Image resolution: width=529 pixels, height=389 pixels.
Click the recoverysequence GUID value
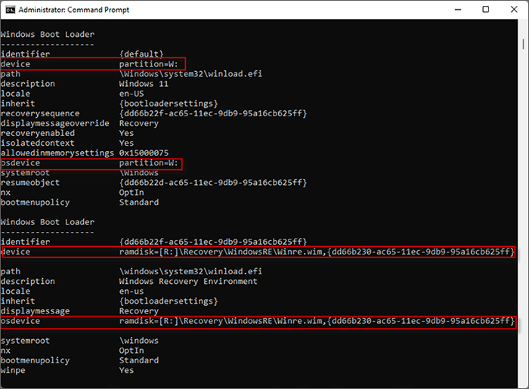tap(213, 113)
